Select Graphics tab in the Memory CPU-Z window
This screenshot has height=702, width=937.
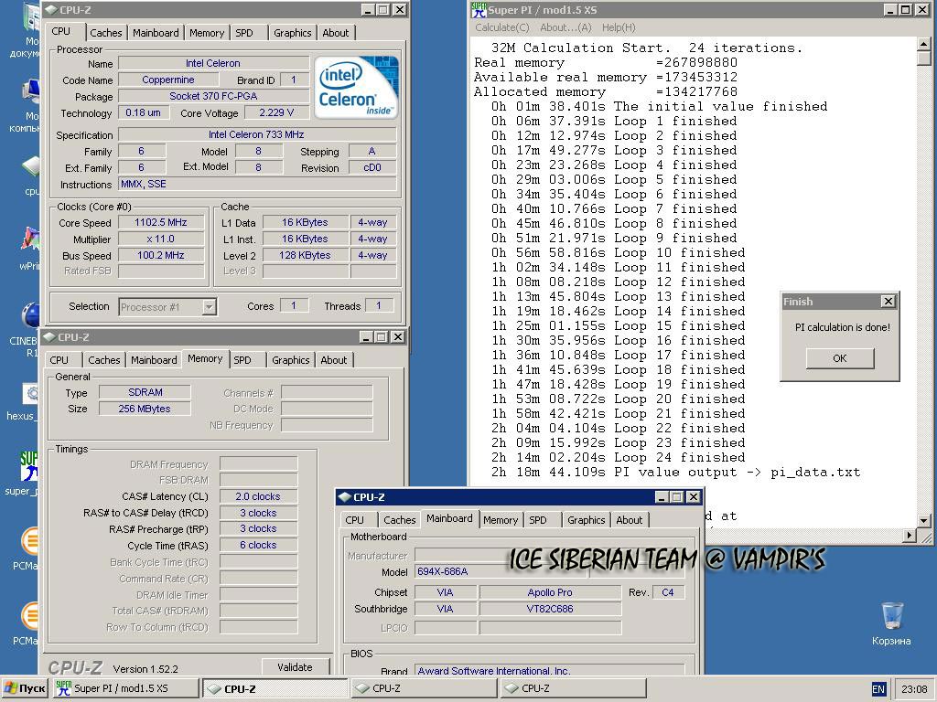click(290, 360)
